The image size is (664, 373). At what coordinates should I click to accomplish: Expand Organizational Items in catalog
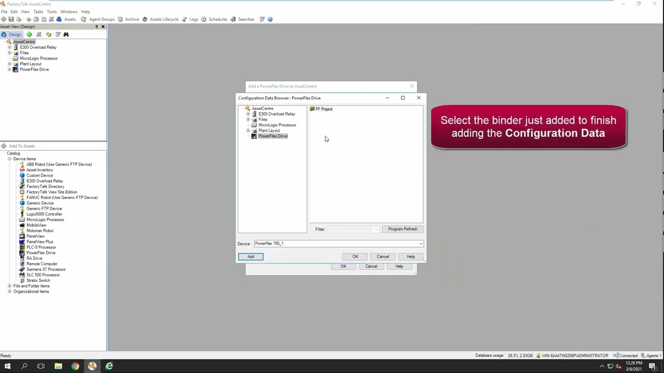9,292
